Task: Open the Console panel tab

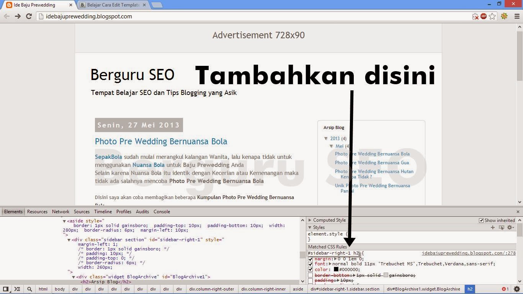Action: pos(162,212)
